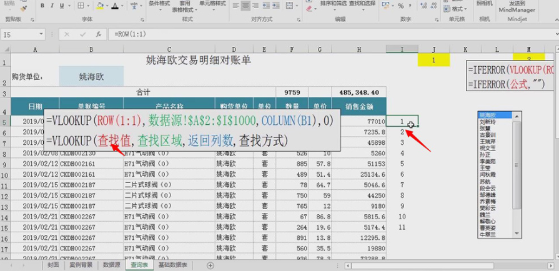Confirm the formula entry with the check icon

click(x=82, y=34)
